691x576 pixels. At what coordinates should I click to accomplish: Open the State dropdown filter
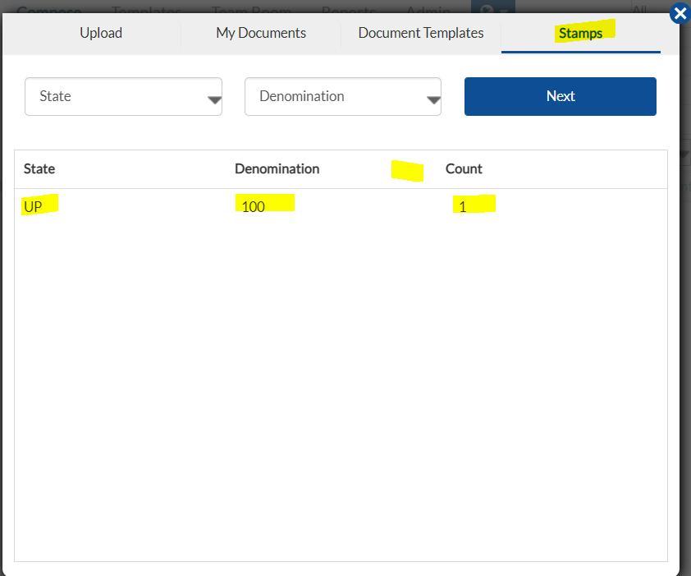point(123,97)
